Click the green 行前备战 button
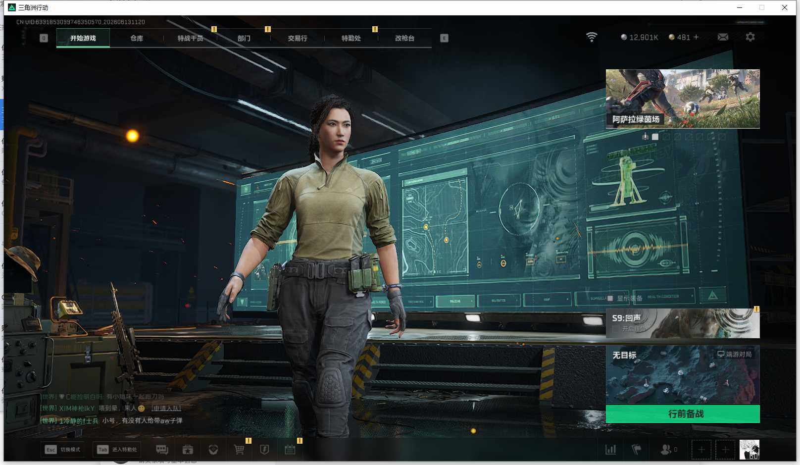 click(683, 414)
